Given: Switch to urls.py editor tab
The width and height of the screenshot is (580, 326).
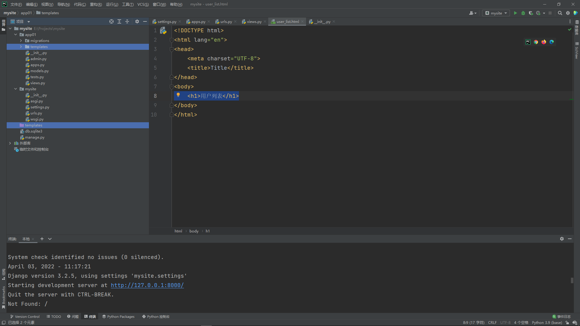Looking at the screenshot, I should coord(226,21).
